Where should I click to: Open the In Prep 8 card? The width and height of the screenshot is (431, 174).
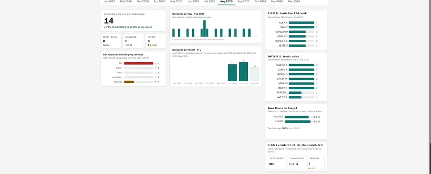coord(156,41)
